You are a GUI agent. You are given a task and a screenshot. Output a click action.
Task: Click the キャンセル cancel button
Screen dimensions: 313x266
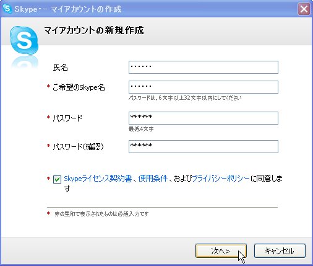point(280,250)
